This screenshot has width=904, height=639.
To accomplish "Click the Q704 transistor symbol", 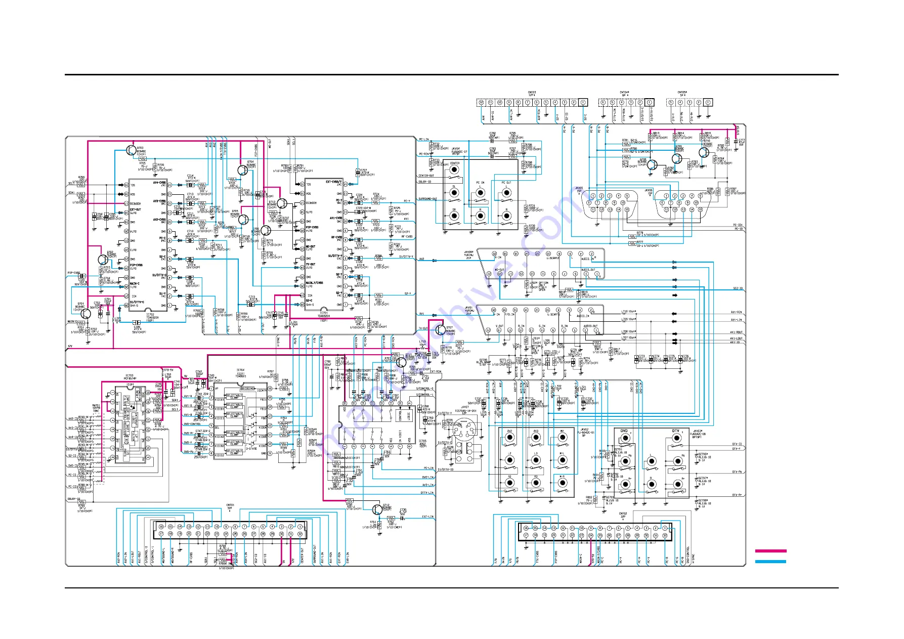I will (x=242, y=171).
